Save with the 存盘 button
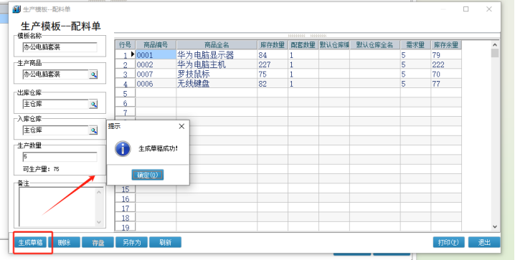 click(98, 243)
